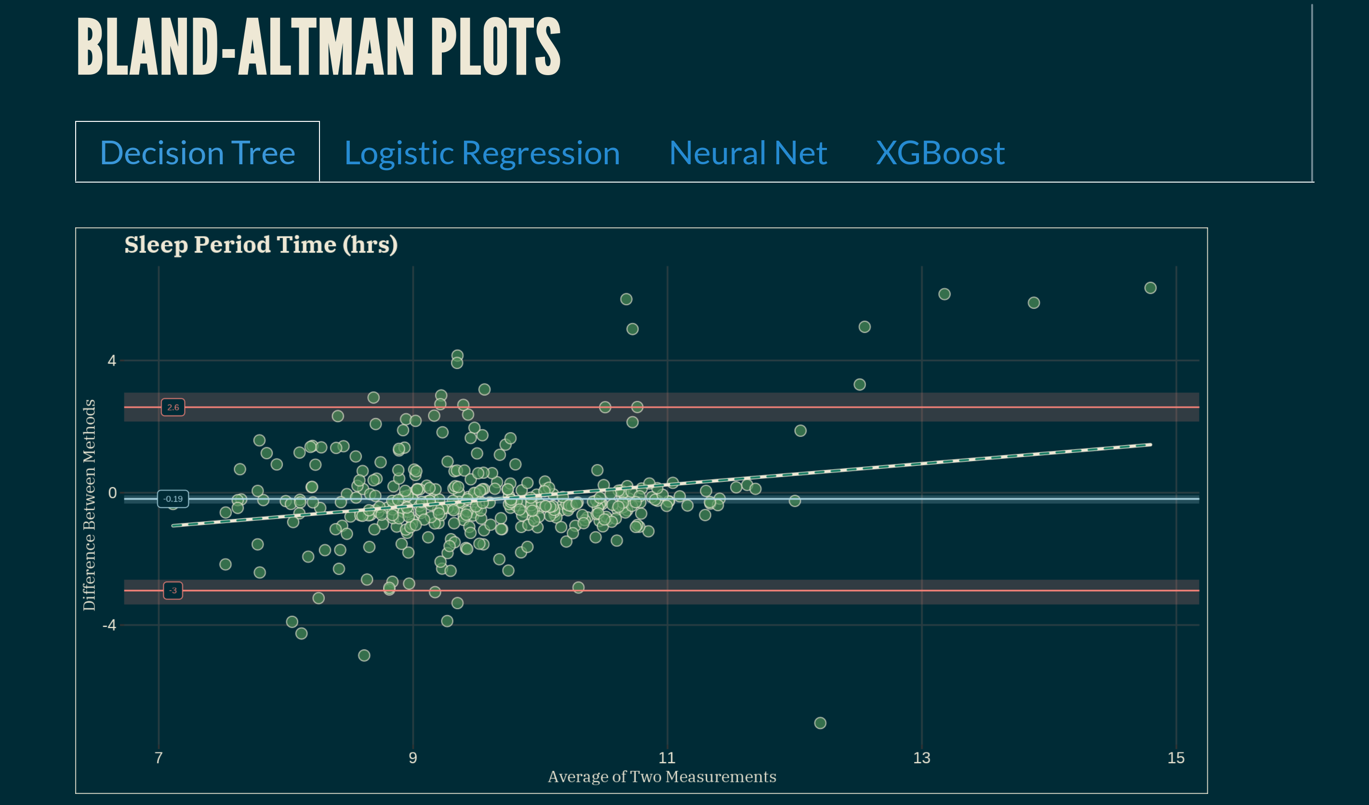Screen dimensions: 1369x805
Task: Click the x-axis tick label 7
Action: point(159,758)
